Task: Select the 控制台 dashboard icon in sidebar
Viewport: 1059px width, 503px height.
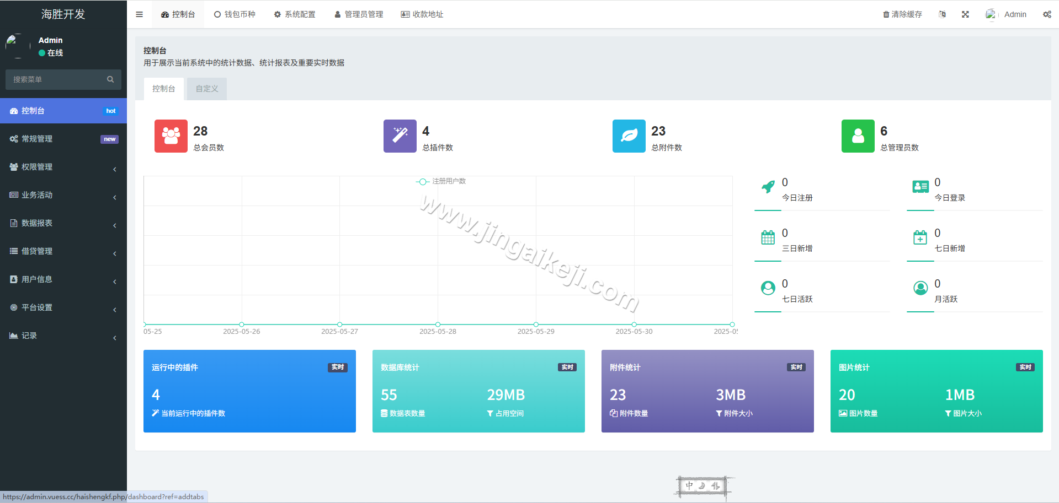Action: coord(14,110)
